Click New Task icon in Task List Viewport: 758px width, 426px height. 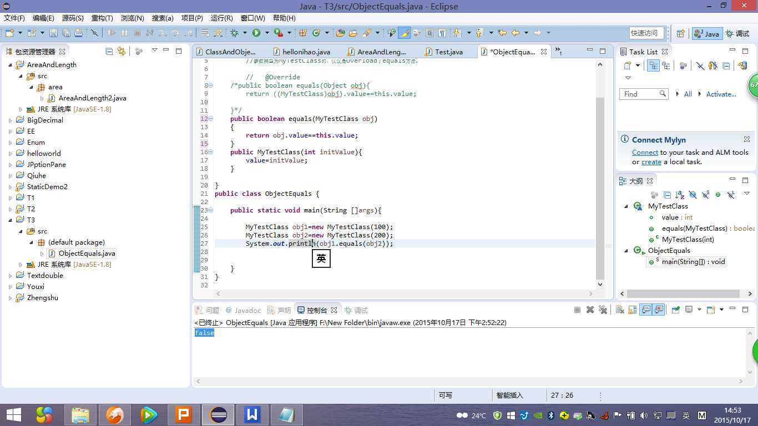[x=627, y=65]
